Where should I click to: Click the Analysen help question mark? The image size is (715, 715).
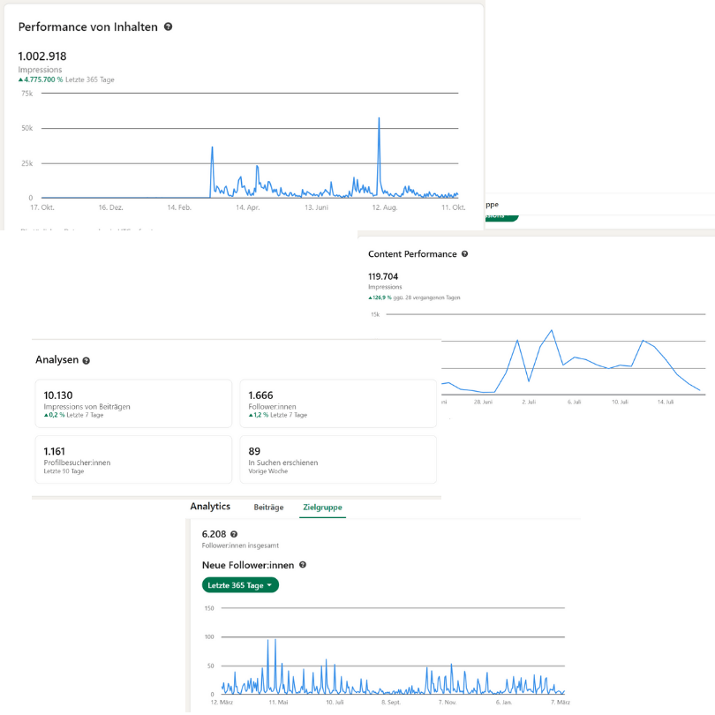pos(87,360)
